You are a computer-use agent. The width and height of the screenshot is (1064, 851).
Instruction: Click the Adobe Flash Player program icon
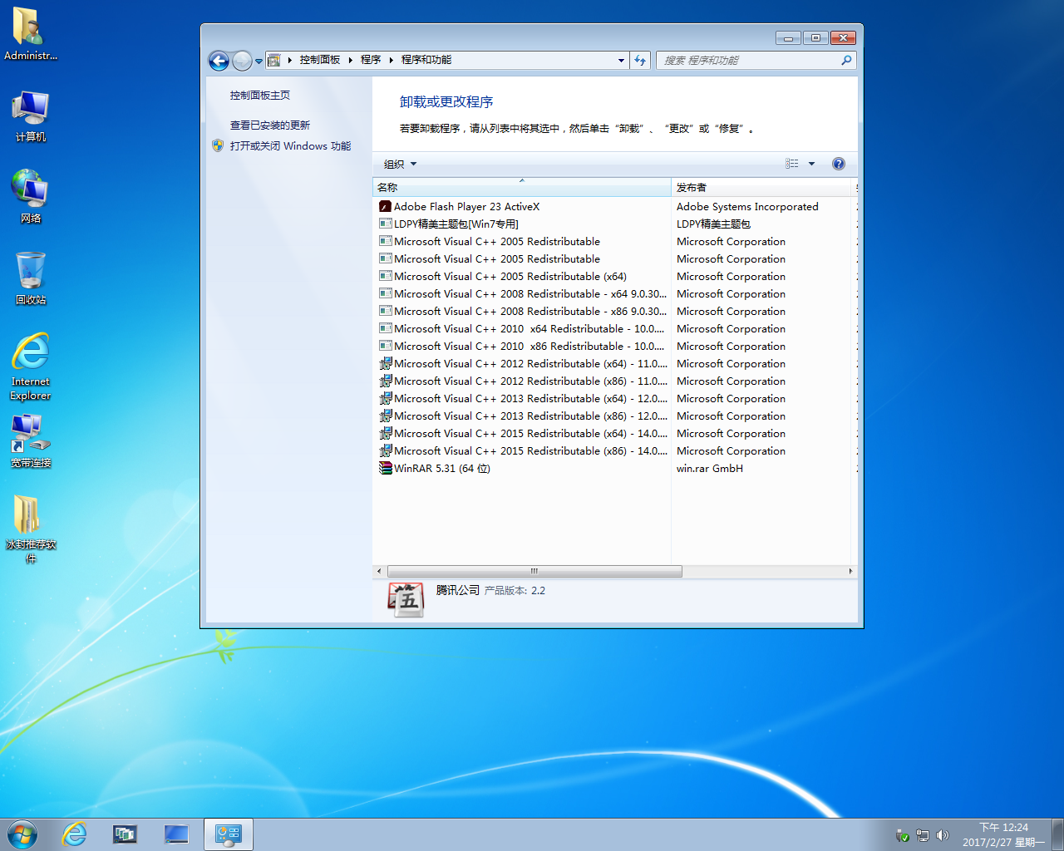click(385, 206)
